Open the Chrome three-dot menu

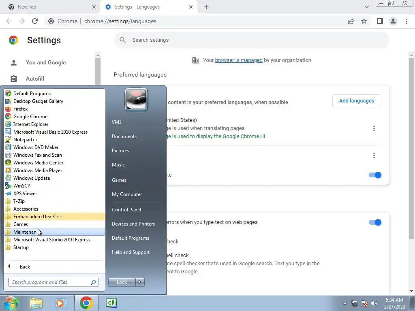(x=406, y=21)
